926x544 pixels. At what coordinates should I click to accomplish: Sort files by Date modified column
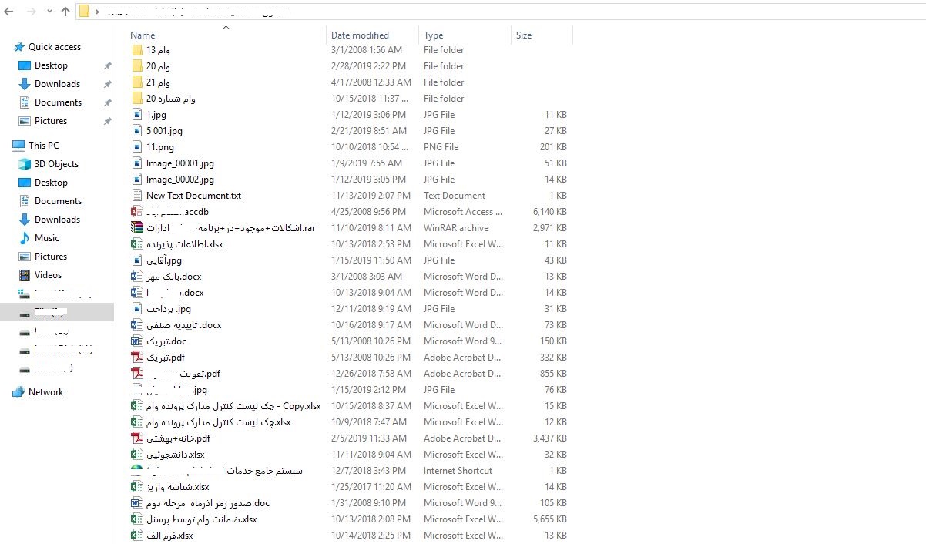(x=360, y=35)
